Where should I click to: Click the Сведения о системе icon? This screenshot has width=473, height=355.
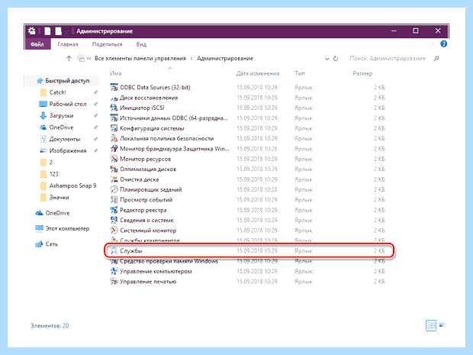114,220
